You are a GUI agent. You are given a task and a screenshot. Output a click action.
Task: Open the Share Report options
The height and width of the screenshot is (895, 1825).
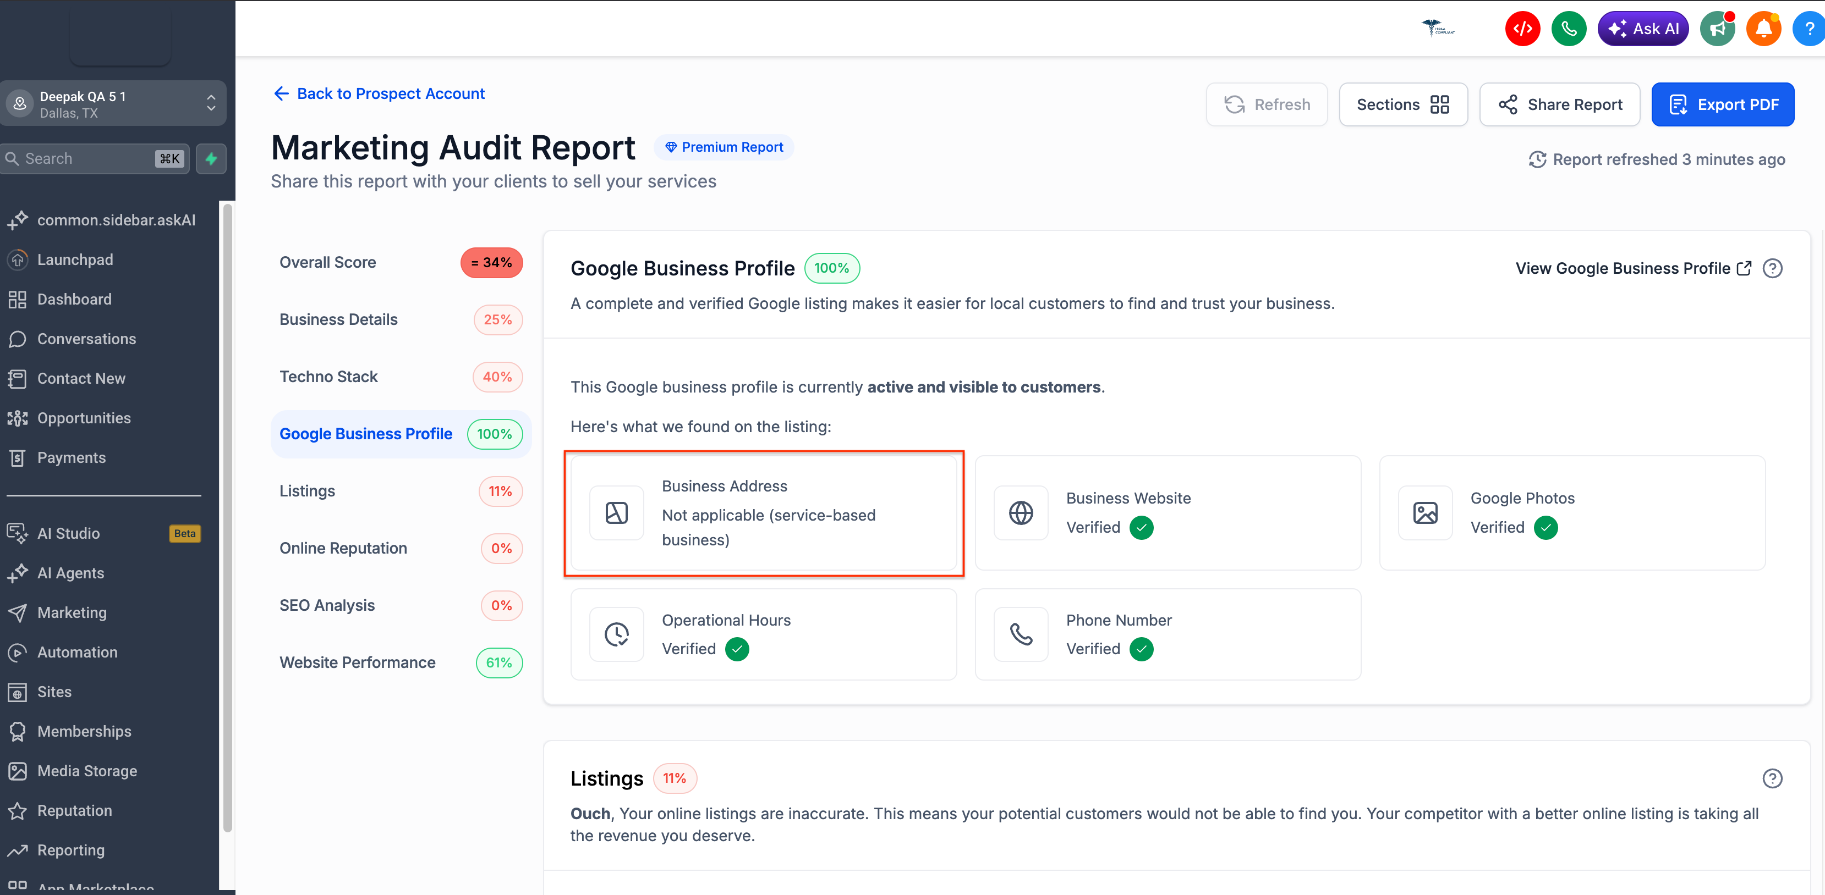point(1559,105)
